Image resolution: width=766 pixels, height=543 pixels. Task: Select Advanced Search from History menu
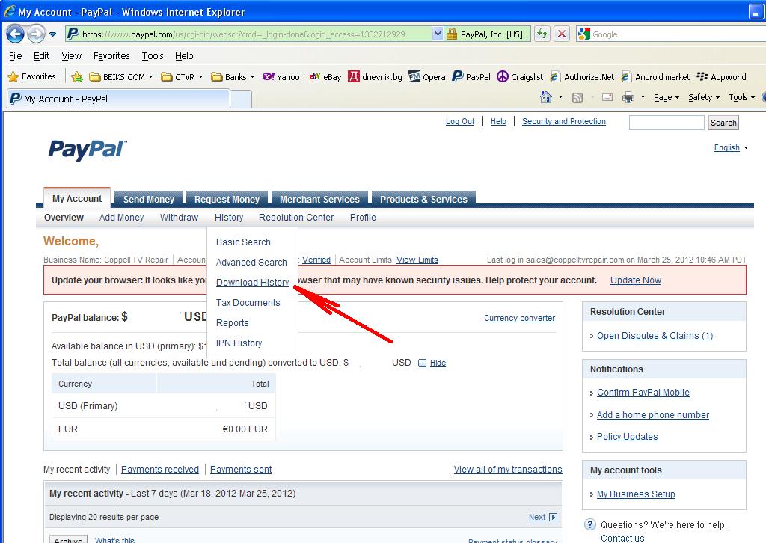(251, 263)
